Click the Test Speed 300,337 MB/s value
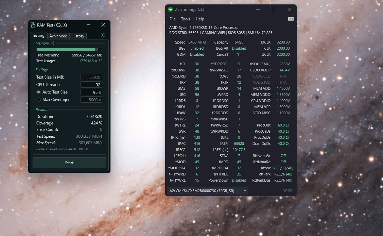The image size is (383, 236). click(89, 136)
